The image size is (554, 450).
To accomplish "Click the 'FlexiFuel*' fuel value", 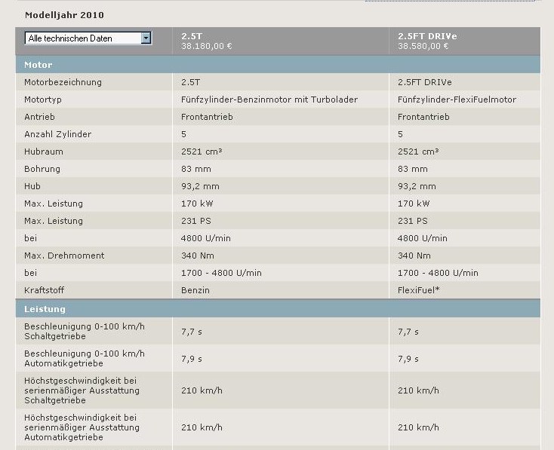I will click(419, 290).
